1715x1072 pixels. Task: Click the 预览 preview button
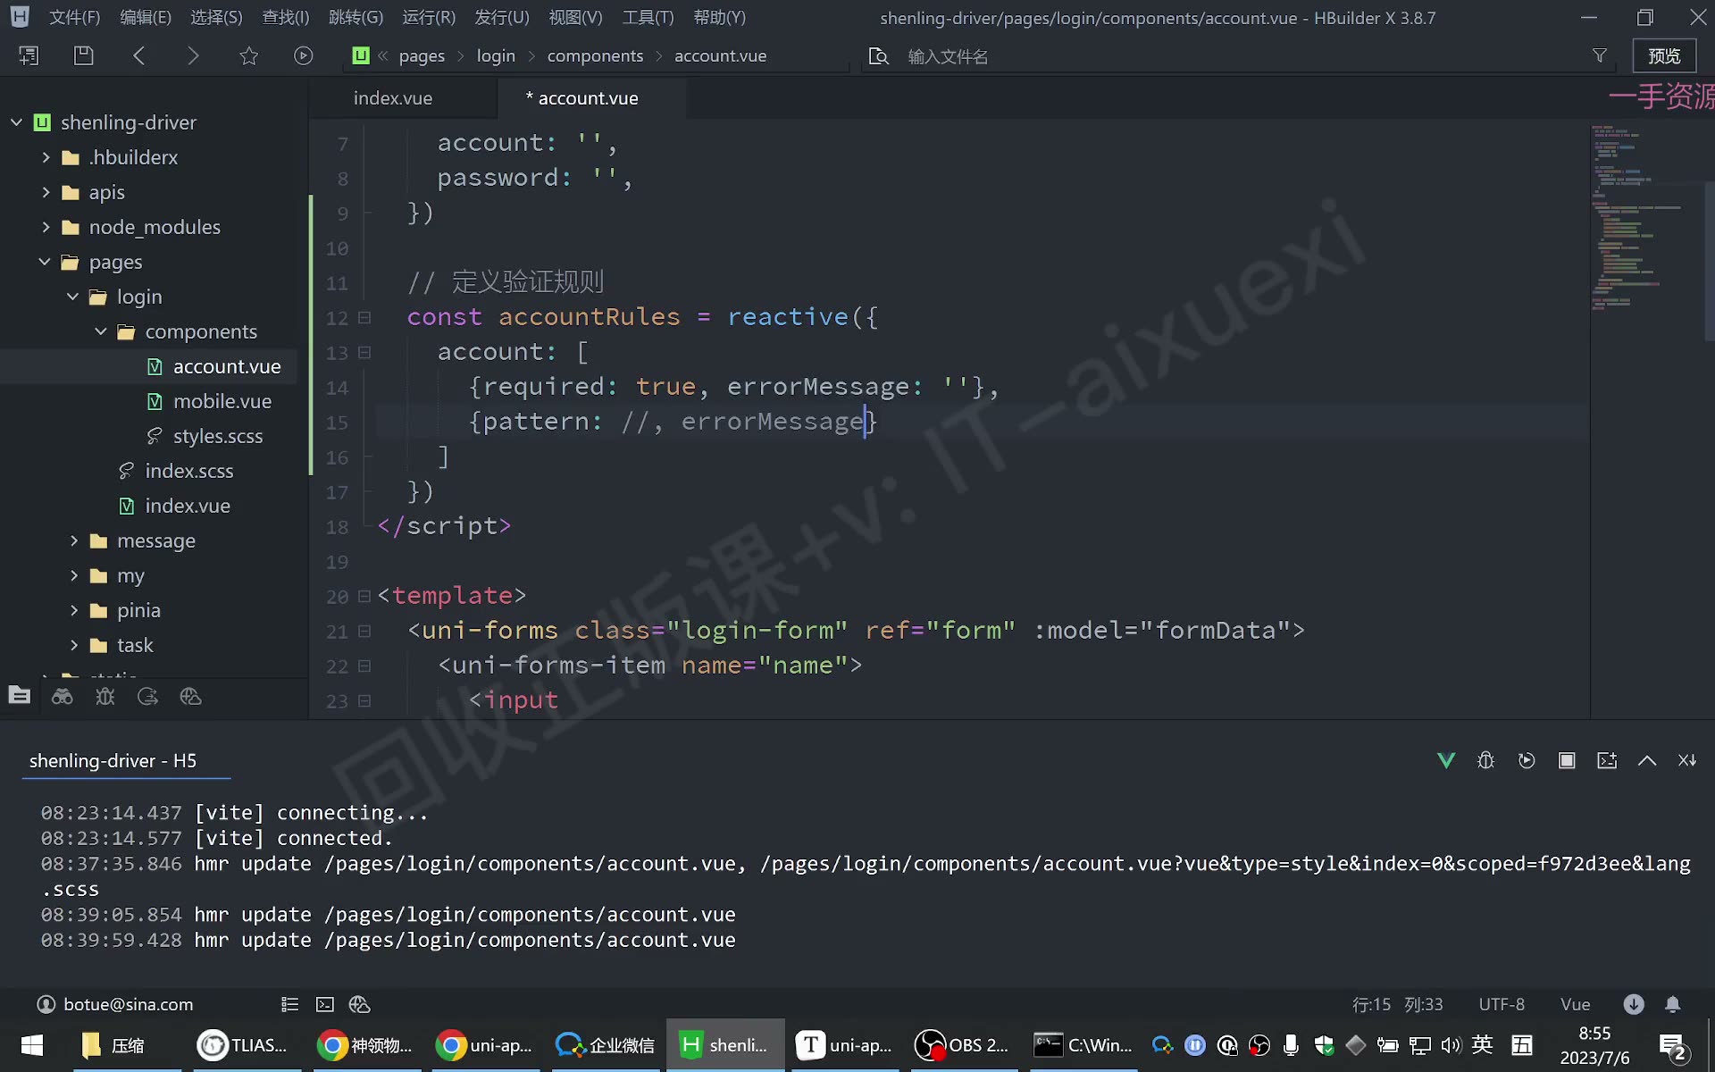[x=1664, y=55]
